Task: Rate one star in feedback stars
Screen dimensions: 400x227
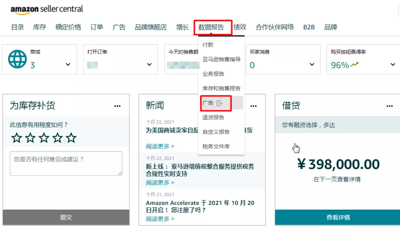Action: tap(17, 138)
